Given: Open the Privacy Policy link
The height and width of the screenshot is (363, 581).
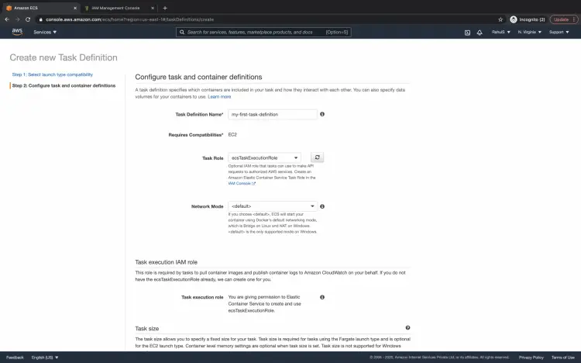Looking at the screenshot, I should 531,358.
